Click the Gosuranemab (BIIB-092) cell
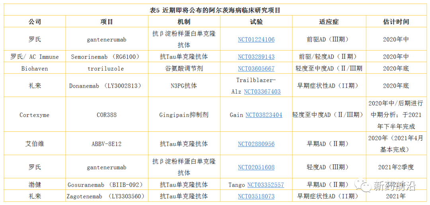This screenshot has height=205, width=430. pyautogui.click(x=107, y=185)
